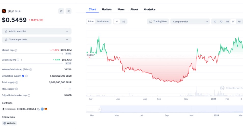Click Circulating supply verified badge

pyautogui.click(x=23, y=76)
